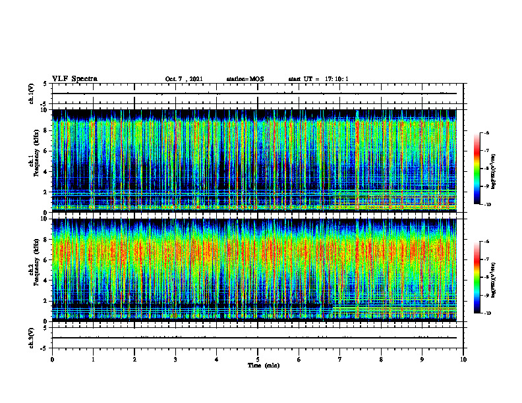Click the ch.1 voltage waveform trace
The width and height of the screenshot is (522, 403).
(254, 94)
